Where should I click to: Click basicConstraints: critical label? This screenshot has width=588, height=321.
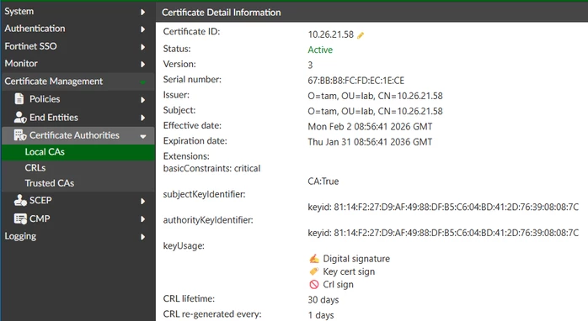click(x=211, y=168)
